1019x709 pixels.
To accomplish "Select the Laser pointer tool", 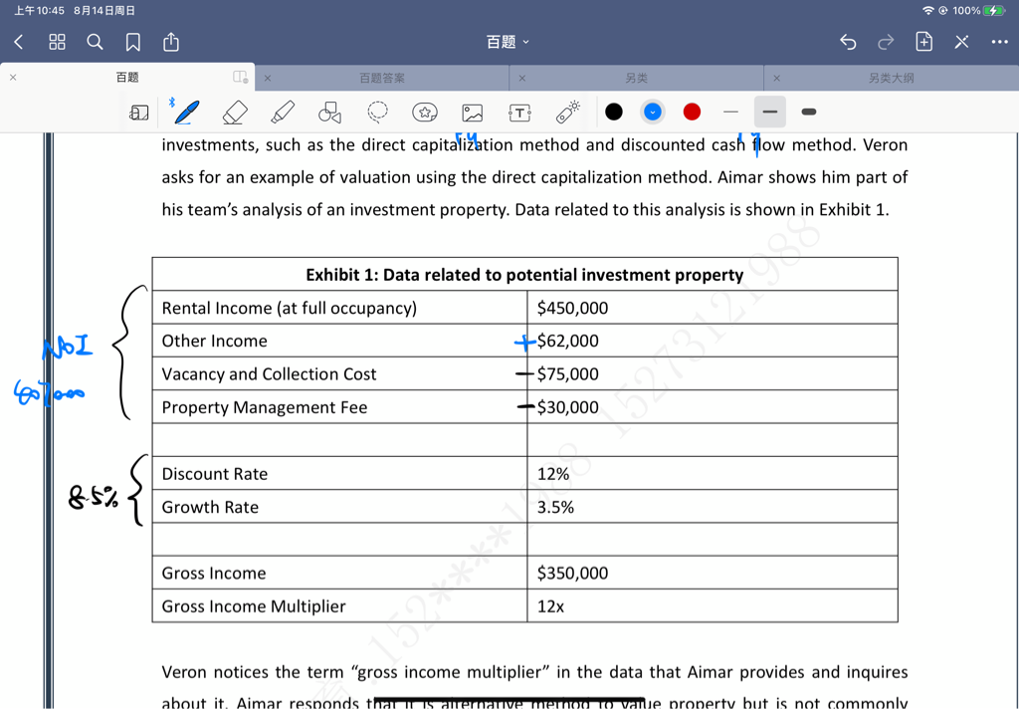I will [x=568, y=112].
